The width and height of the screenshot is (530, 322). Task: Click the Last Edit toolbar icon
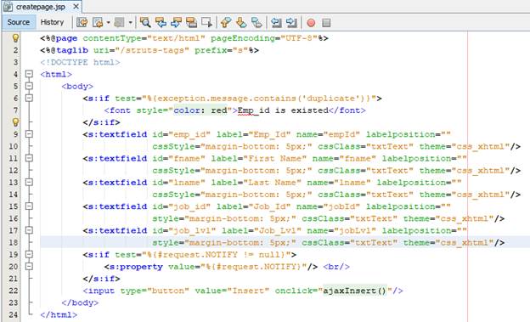pos(82,23)
